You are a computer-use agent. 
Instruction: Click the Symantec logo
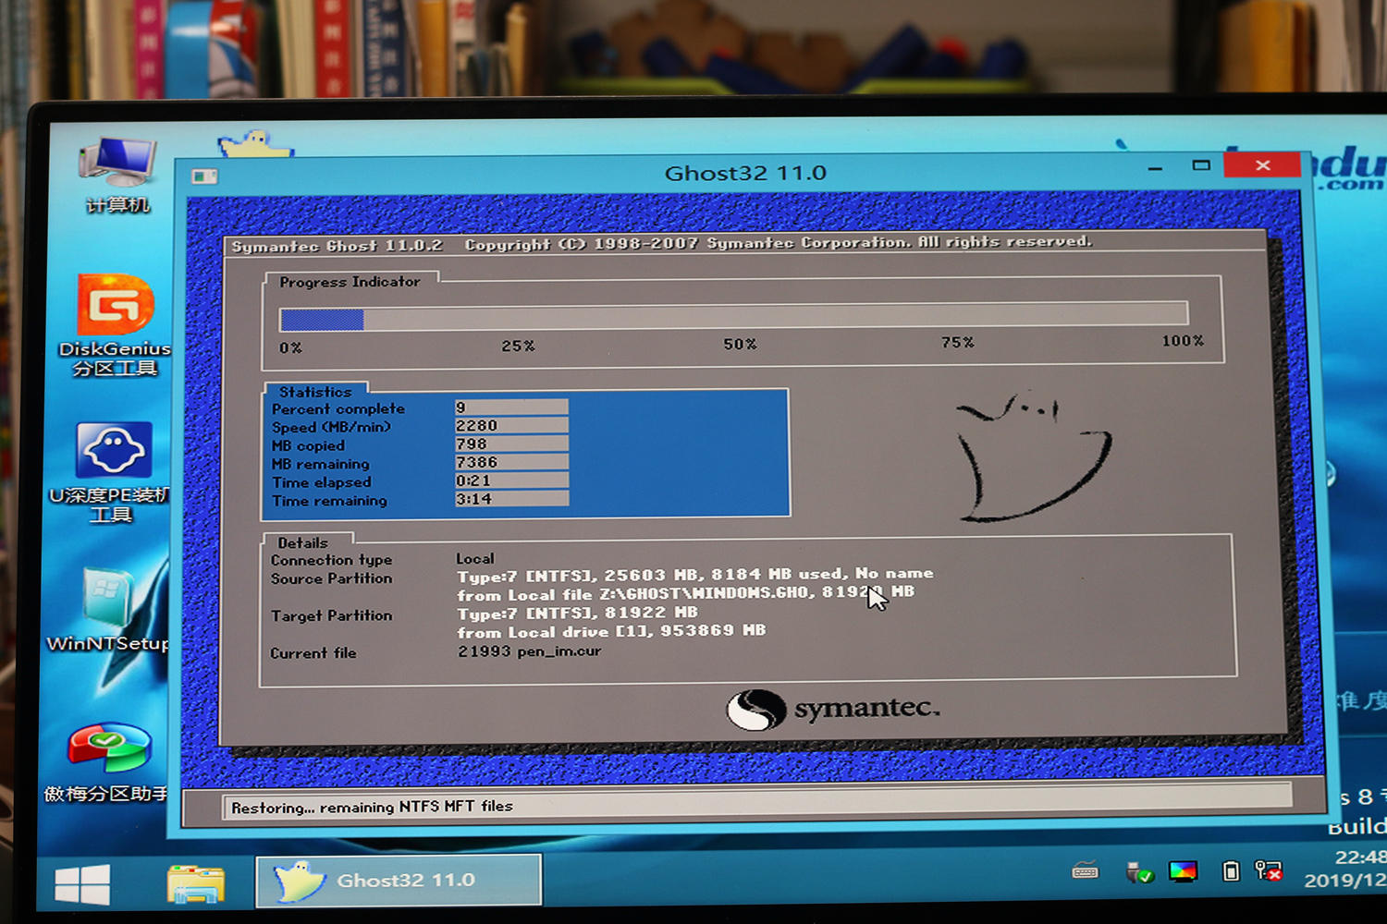click(832, 710)
